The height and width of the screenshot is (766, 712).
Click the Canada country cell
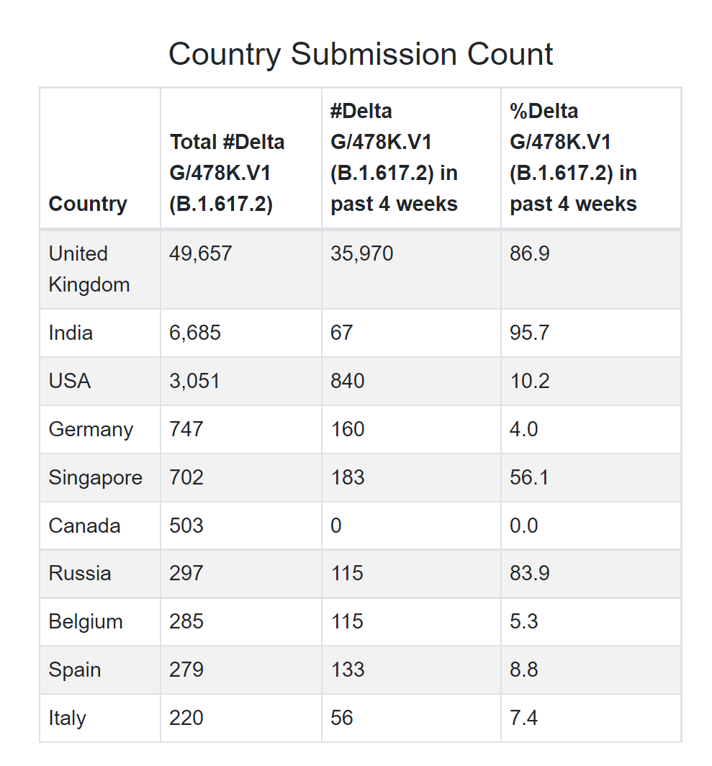[x=84, y=526]
